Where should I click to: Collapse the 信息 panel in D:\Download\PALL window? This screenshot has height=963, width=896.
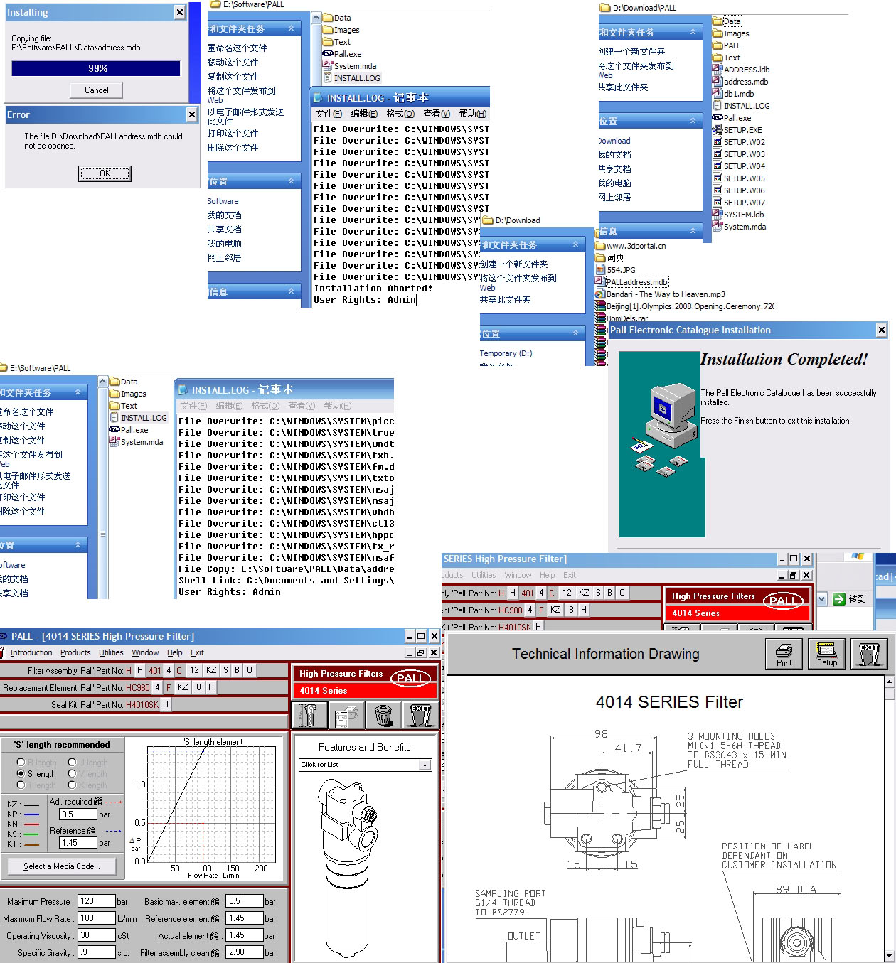pyautogui.click(x=693, y=231)
